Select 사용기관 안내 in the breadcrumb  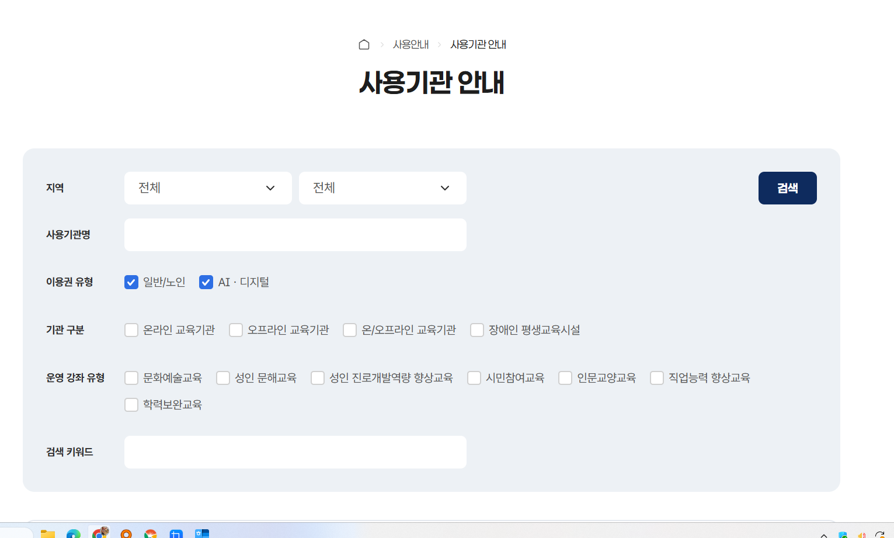point(477,44)
